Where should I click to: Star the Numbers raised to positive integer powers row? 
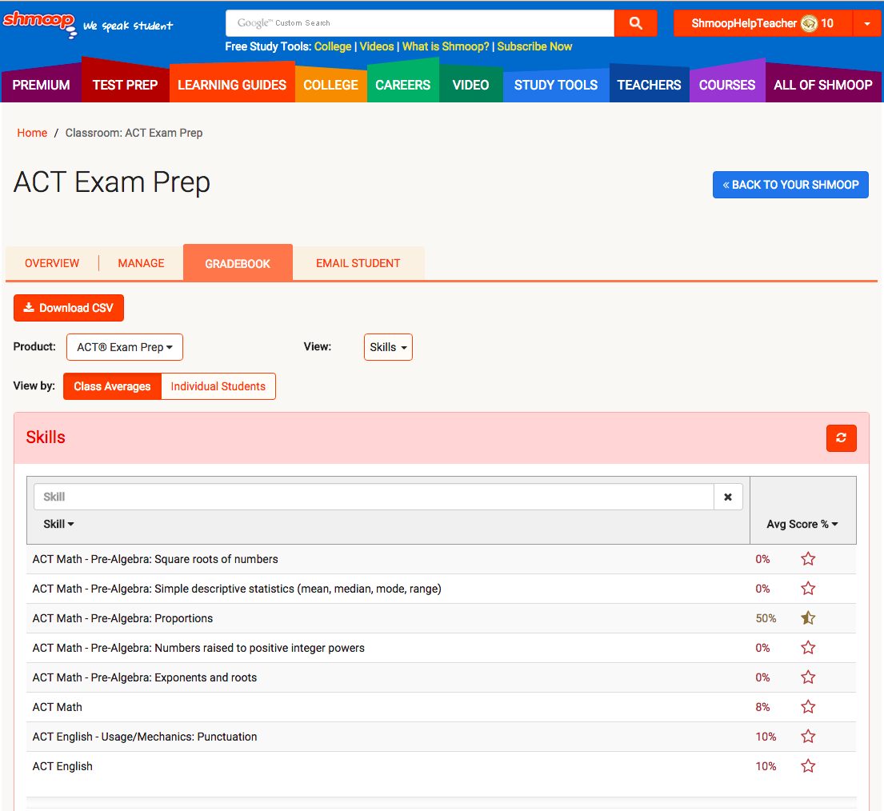coord(808,648)
